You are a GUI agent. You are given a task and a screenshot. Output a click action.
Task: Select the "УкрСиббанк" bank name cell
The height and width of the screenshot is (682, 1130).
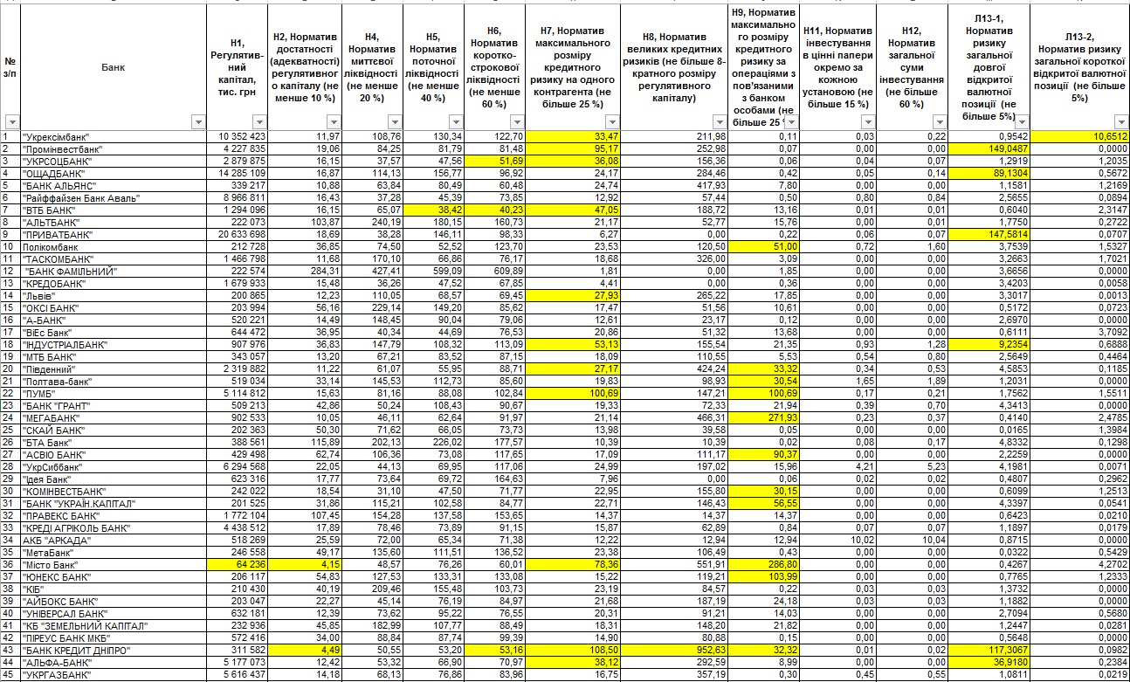113,467
